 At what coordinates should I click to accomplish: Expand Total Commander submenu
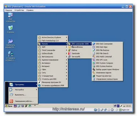53,50
